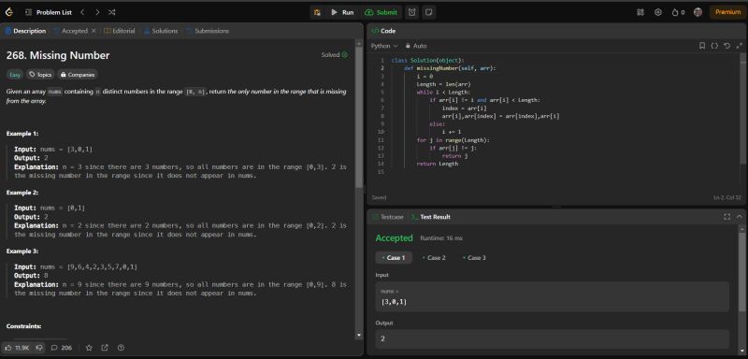Click the Code panel header
This screenshot has width=748, height=359.
pyautogui.click(x=383, y=31)
